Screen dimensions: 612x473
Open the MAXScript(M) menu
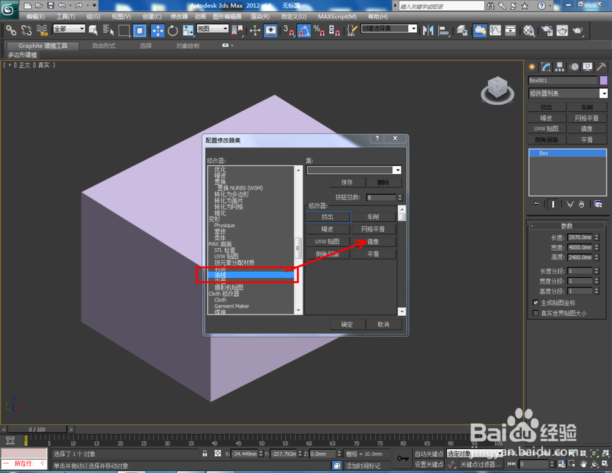click(x=337, y=17)
